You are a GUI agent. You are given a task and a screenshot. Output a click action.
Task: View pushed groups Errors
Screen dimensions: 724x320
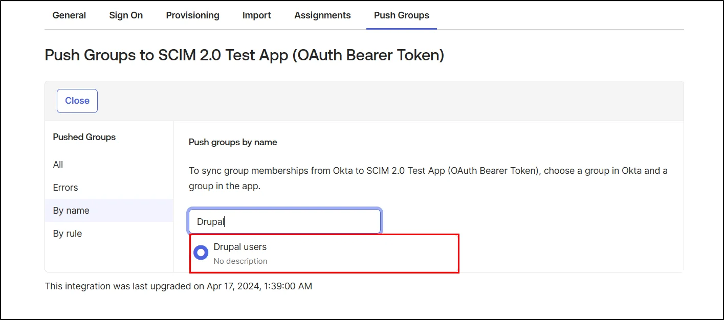tap(109, 188)
